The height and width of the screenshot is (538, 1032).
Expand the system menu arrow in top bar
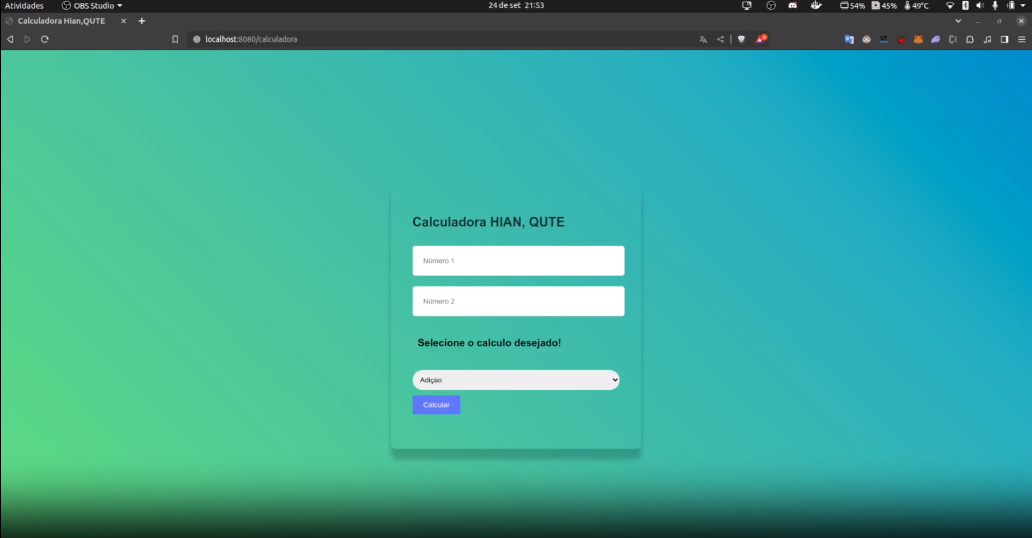tap(1023, 5)
